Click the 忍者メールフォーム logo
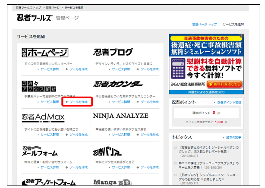The width and height of the screenshot is (265, 188). coord(40,151)
